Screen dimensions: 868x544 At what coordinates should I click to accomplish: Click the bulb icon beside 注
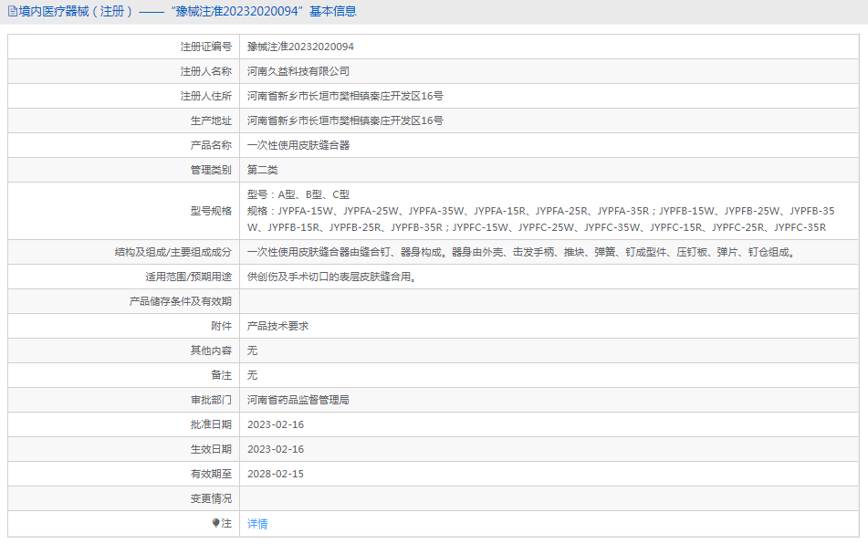(x=216, y=523)
